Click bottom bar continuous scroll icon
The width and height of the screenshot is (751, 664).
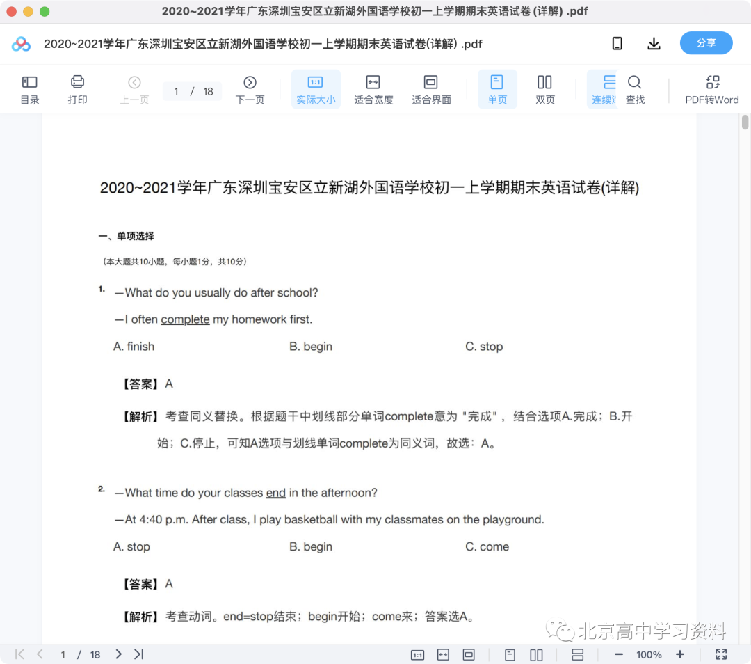[x=578, y=655]
